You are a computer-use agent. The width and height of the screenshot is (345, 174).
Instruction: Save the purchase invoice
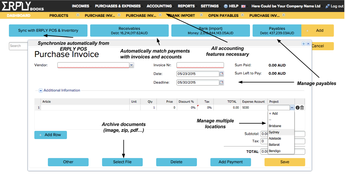(x=285, y=162)
